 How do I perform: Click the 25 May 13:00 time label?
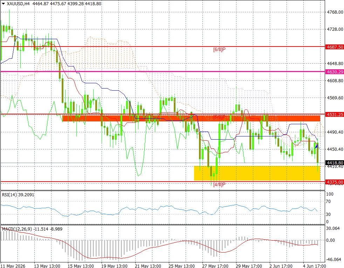181,266
